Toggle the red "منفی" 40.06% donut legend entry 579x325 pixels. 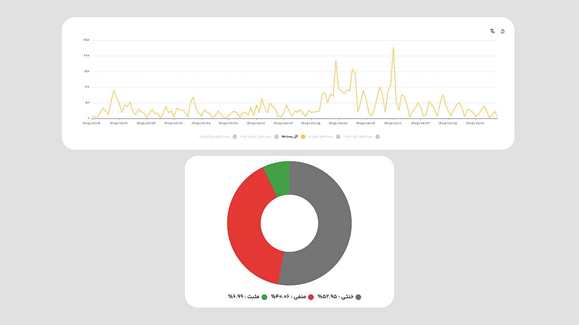[x=292, y=297]
